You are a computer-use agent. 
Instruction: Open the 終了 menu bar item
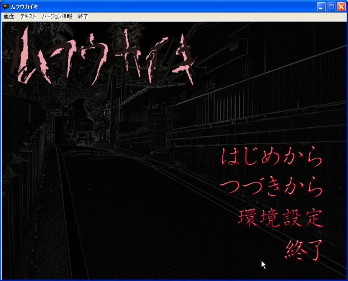(83, 17)
